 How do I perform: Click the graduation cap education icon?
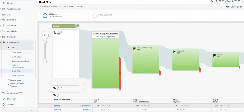[227, 7]
